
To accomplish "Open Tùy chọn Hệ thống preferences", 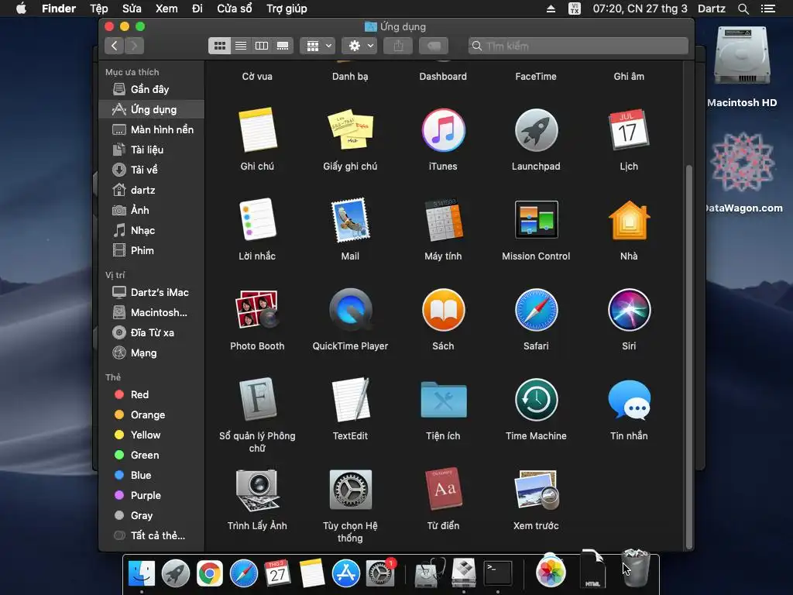I will pyautogui.click(x=350, y=490).
